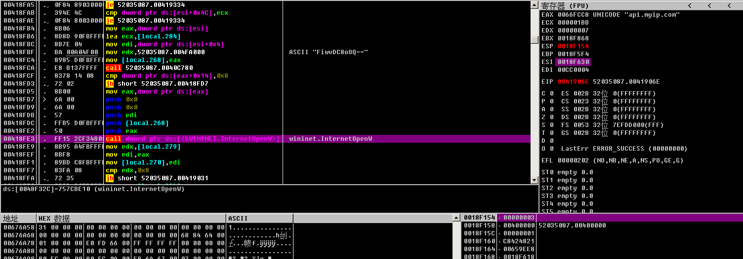This screenshot has height=259, width=743.
Task: Click the HEX 数据 column header
Action: (54, 218)
